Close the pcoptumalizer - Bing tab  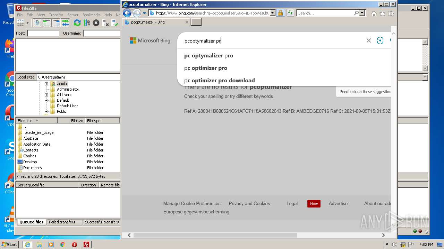187,22
